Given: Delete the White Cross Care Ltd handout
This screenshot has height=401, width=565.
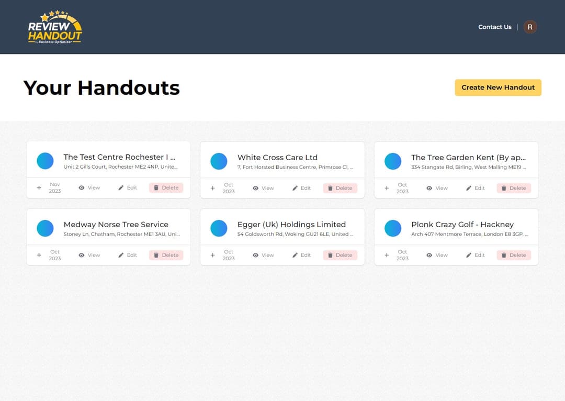Looking at the screenshot, I should coord(340,188).
